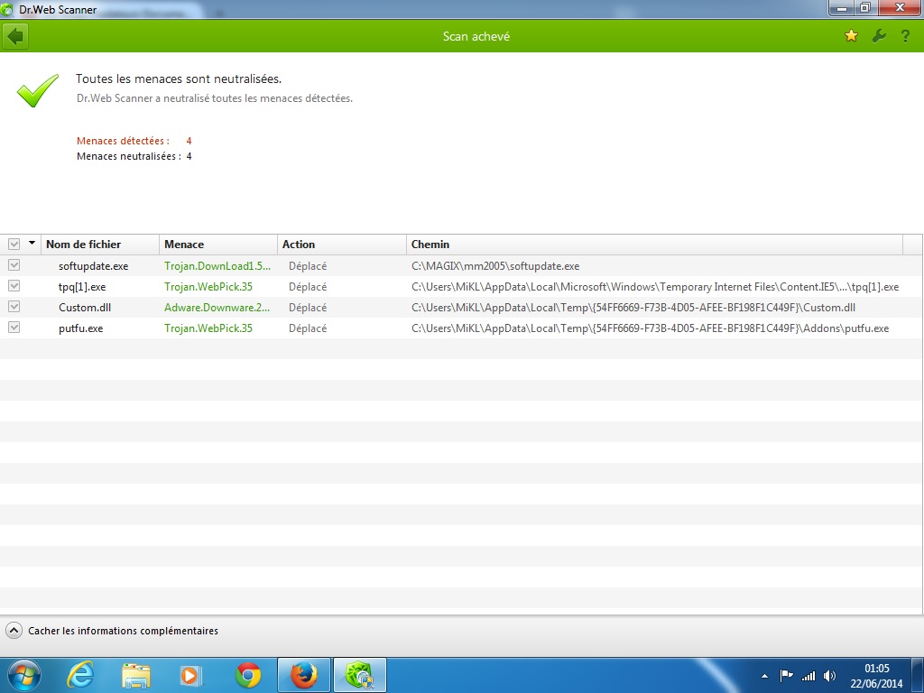Open Windows Explorer folder on taskbar
The image size is (924, 693).
point(136,674)
